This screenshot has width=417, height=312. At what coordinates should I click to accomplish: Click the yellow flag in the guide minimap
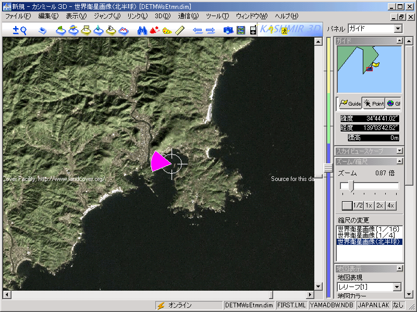(375, 64)
